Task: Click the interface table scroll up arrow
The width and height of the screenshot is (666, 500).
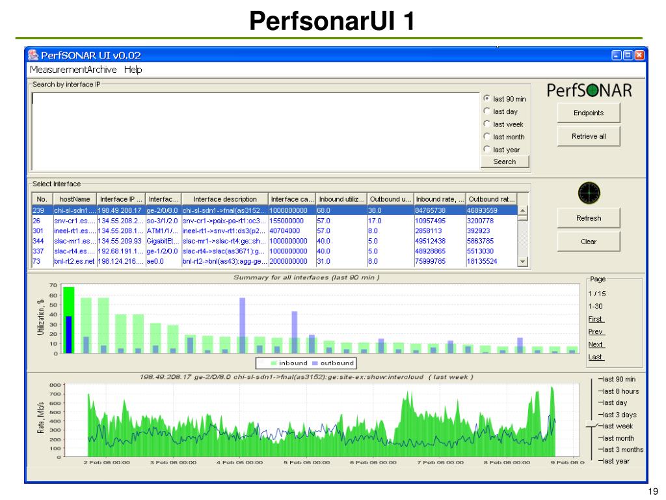Action: tap(523, 210)
